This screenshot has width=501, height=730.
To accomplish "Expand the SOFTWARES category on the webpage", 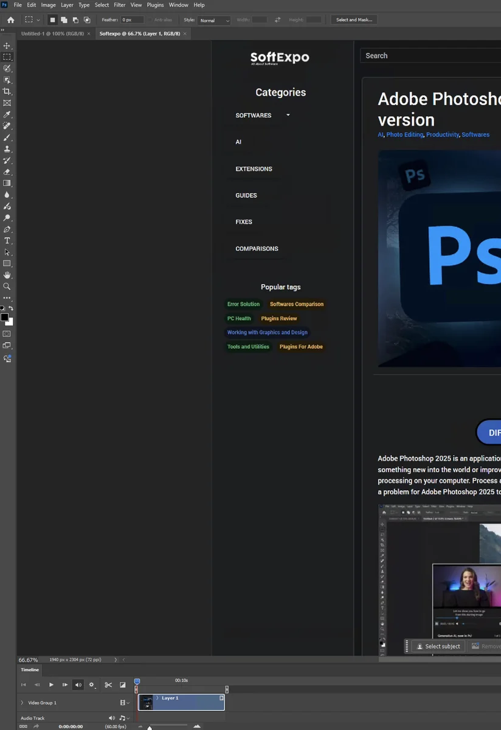I will [287, 115].
